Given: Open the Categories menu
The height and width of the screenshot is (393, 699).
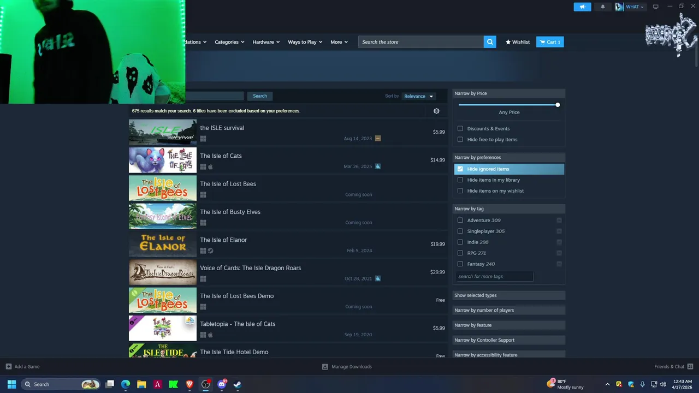Looking at the screenshot, I should (229, 42).
